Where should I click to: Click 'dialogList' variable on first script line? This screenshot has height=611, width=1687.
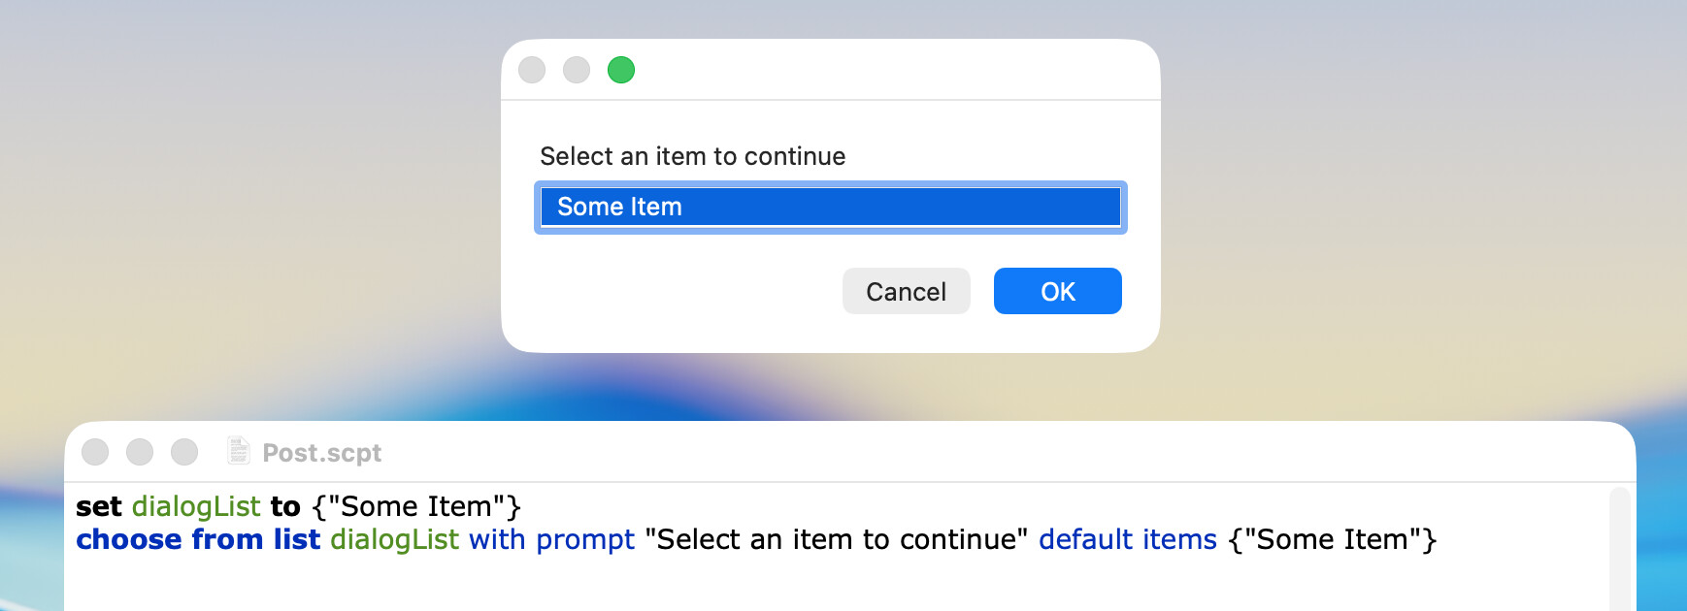(x=196, y=506)
